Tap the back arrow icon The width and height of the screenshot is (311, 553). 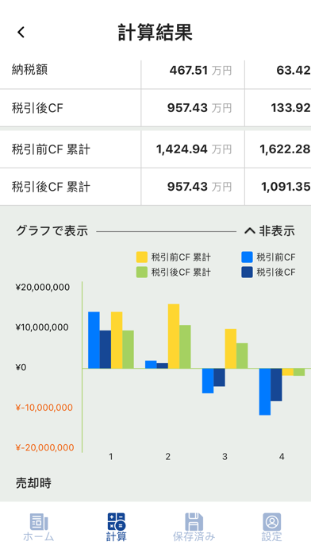(x=21, y=32)
